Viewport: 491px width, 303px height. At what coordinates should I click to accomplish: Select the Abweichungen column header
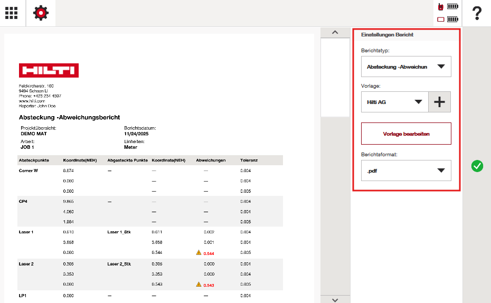tap(211, 160)
